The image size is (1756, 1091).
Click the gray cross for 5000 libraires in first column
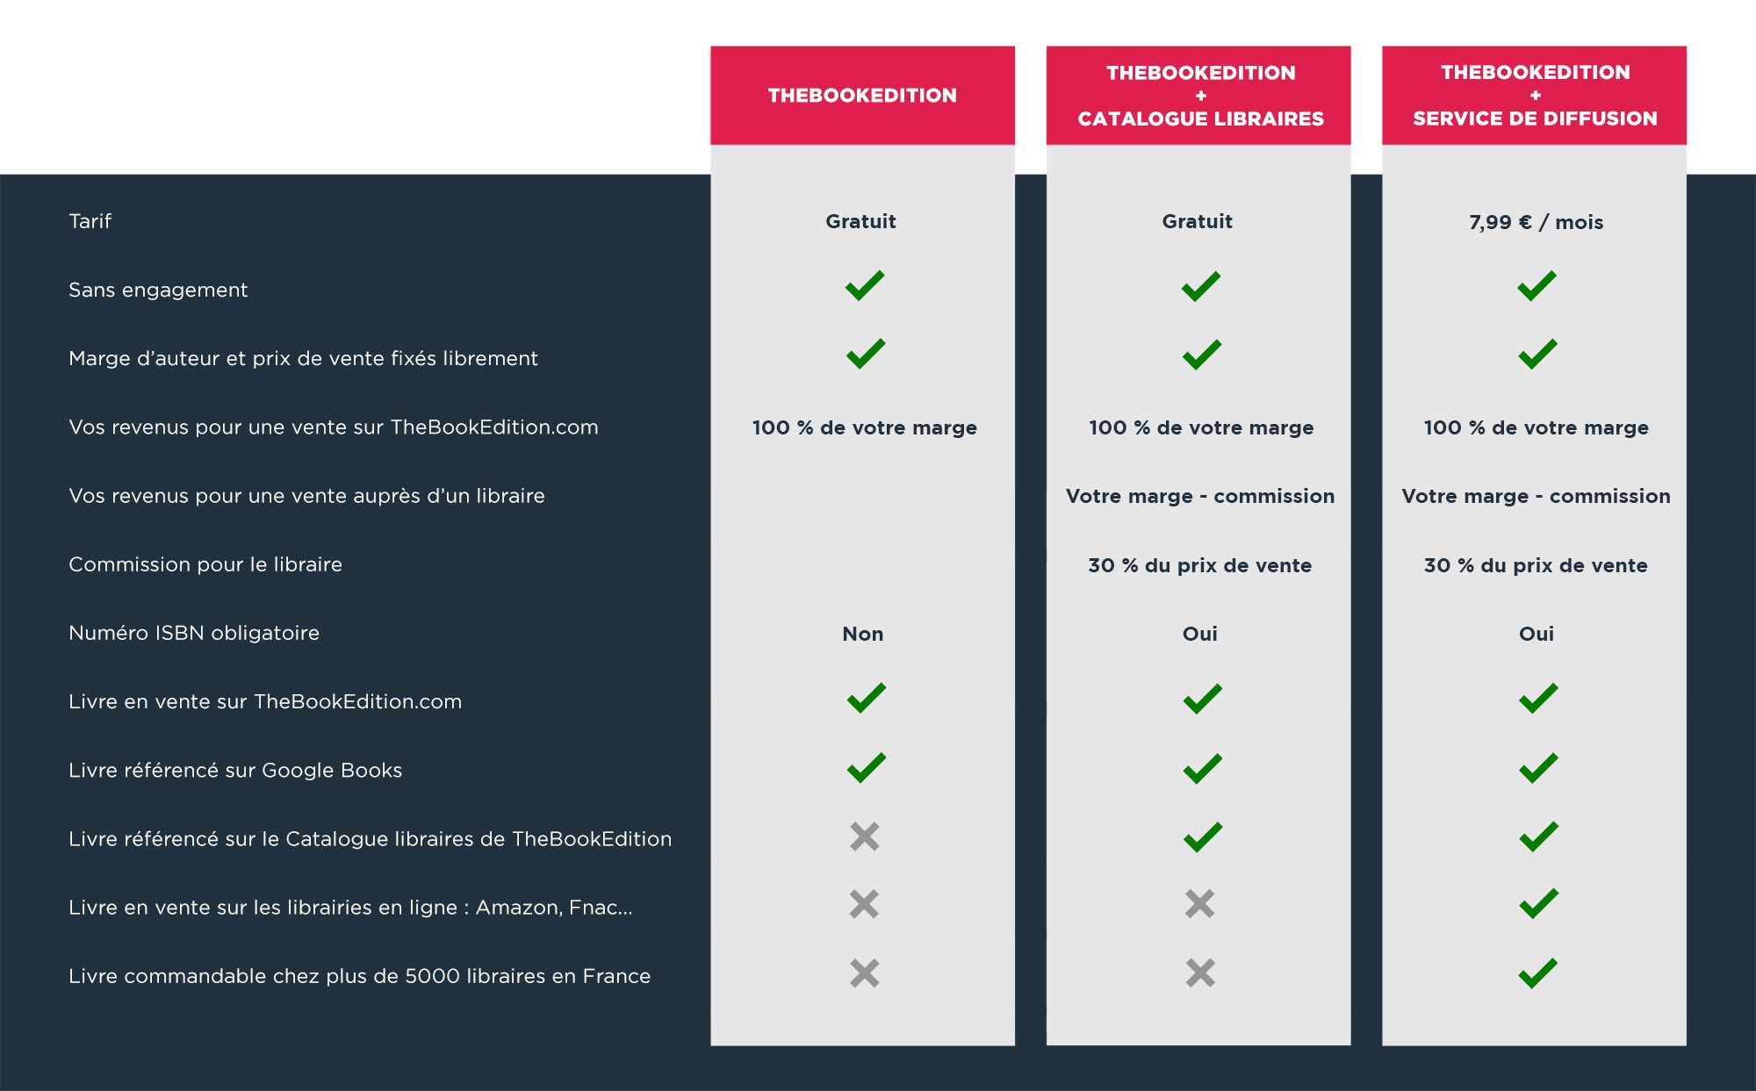[865, 973]
